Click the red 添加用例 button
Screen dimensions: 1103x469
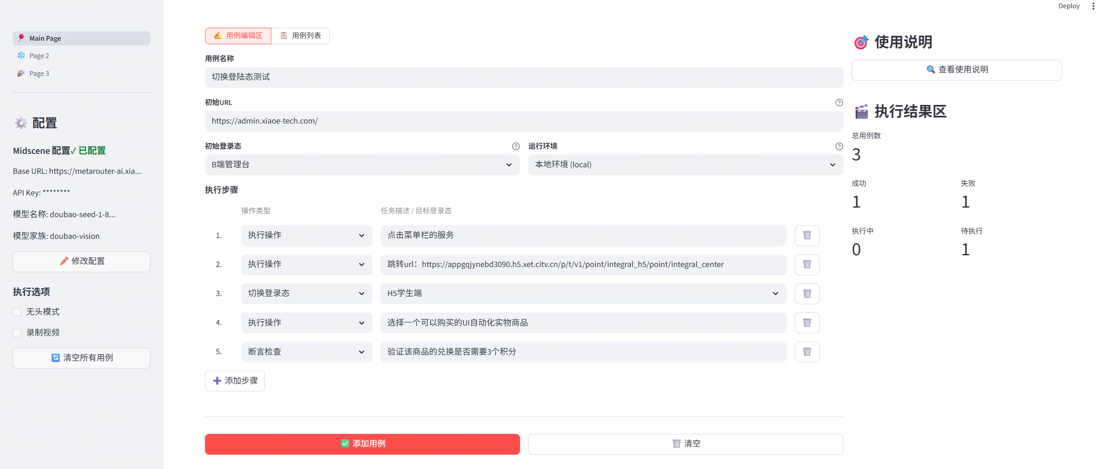(362, 444)
